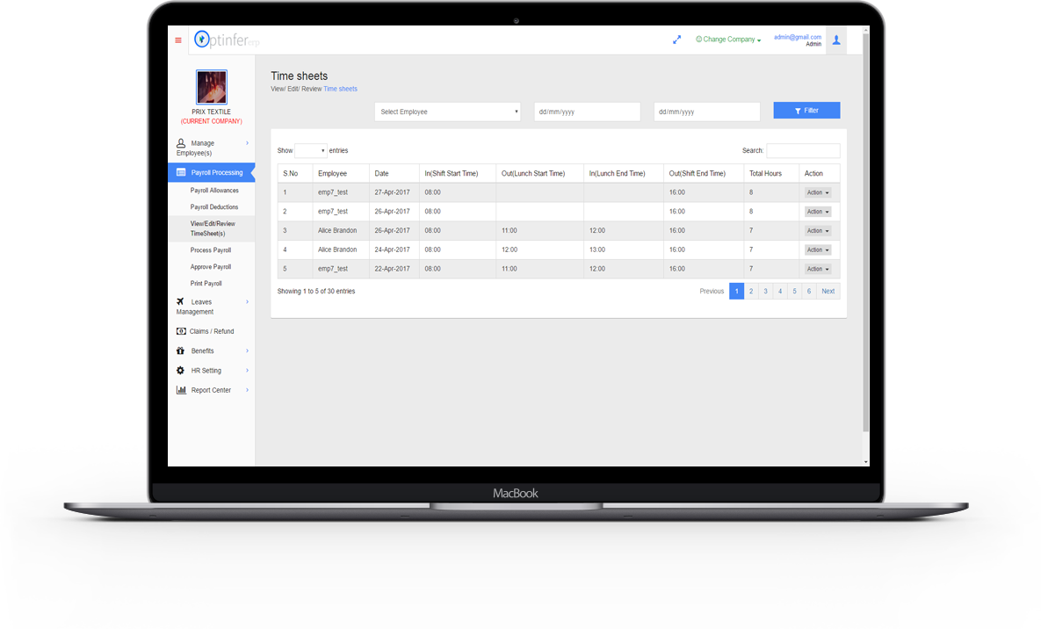Click the HR Setting gear icon

[180, 371]
